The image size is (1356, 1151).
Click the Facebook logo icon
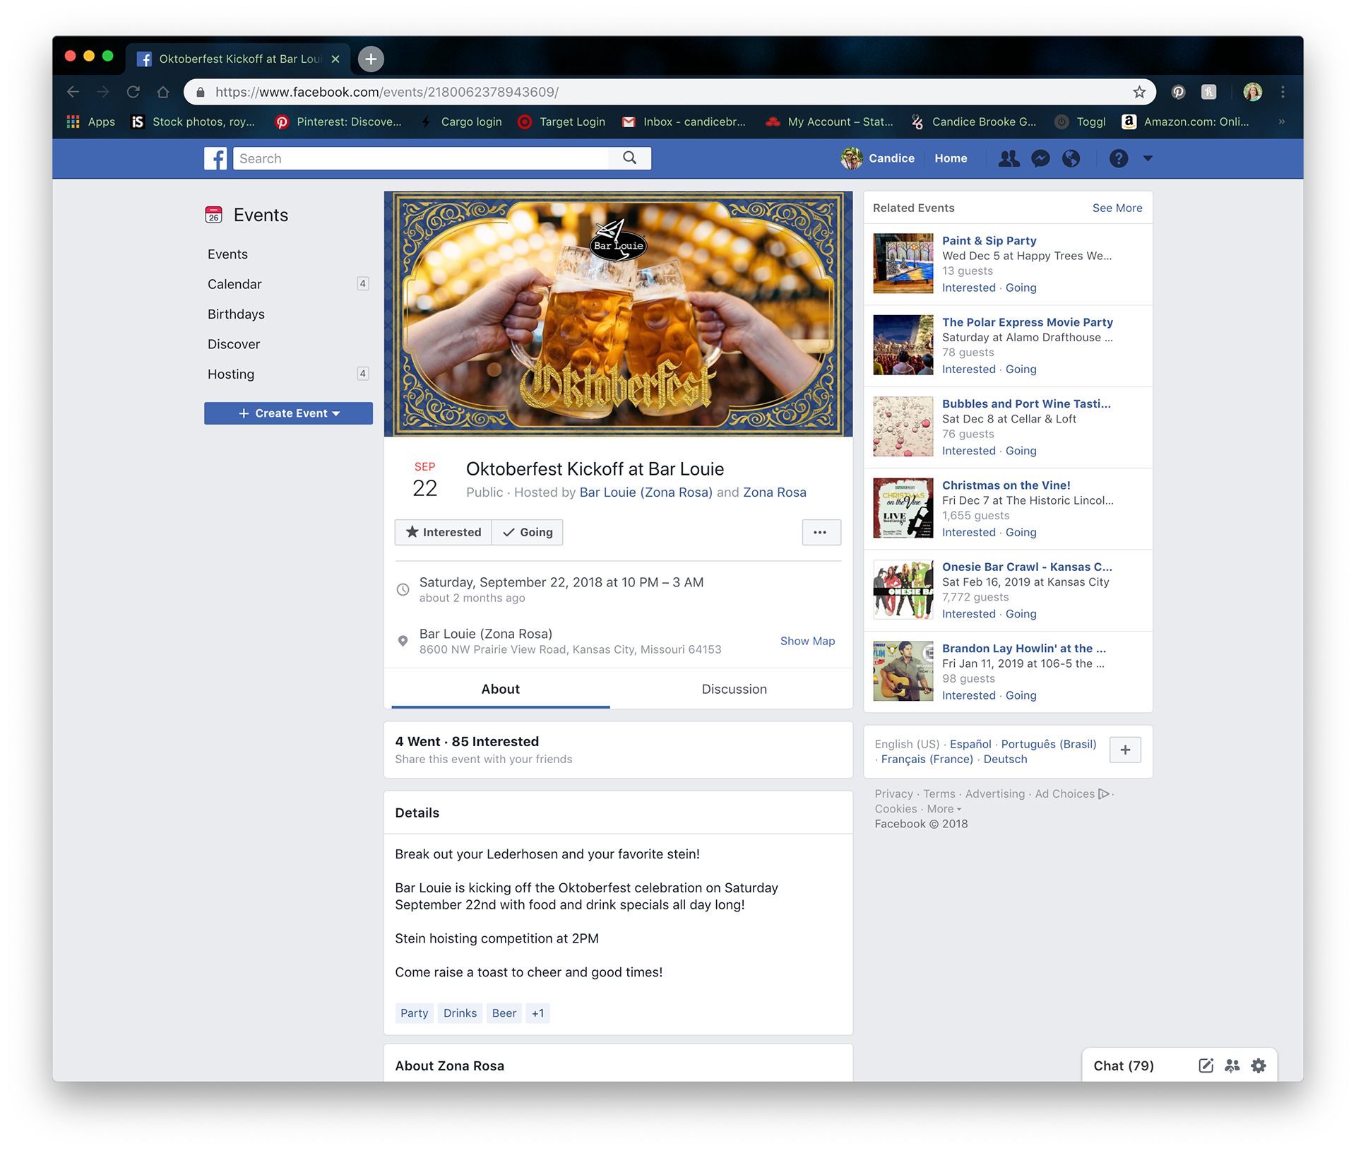(215, 158)
